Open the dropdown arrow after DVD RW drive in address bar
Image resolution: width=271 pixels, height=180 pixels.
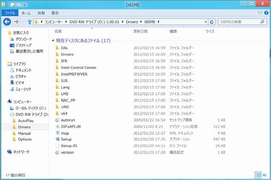[122, 22]
